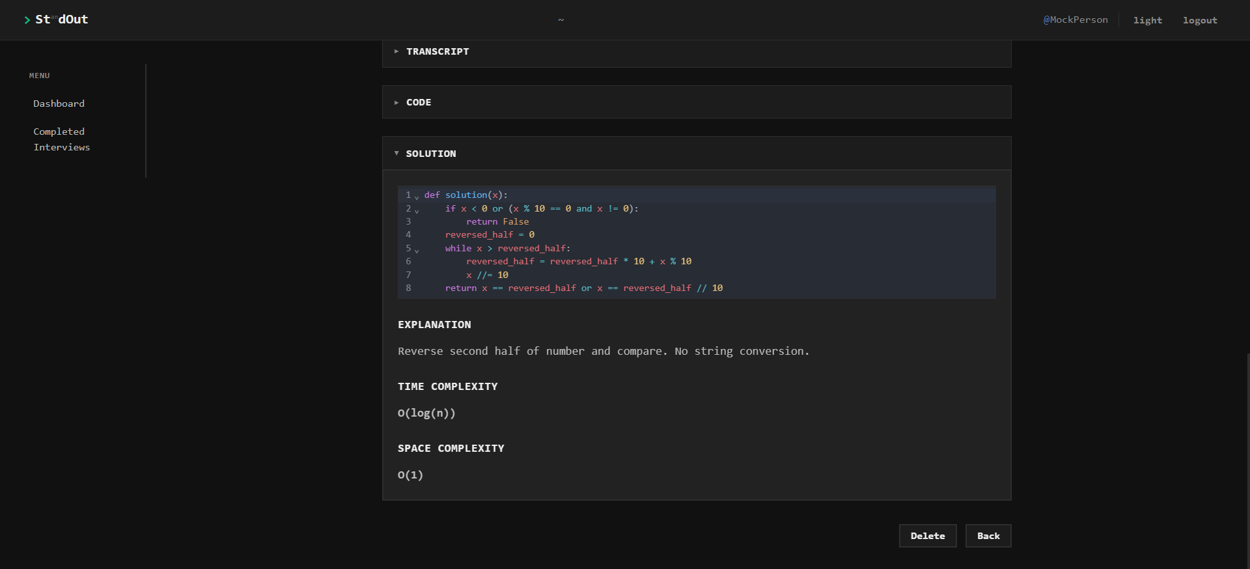1250x569 pixels.
Task: Switch to light theme
Action: tap(1147, 20)
